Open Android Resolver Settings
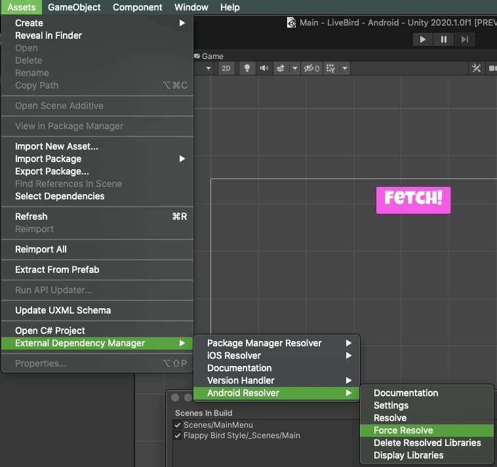Screen dimensions: 497x467 [x=427, y=405]
